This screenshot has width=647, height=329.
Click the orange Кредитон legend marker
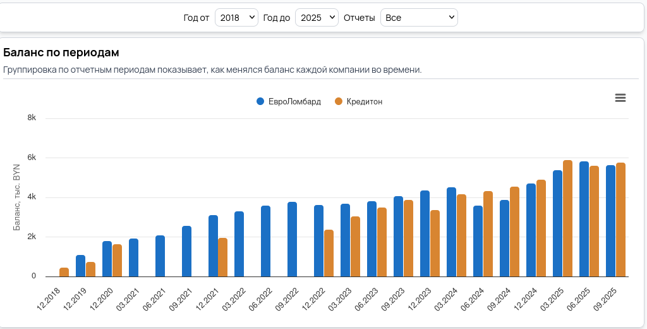click(338, 102)
